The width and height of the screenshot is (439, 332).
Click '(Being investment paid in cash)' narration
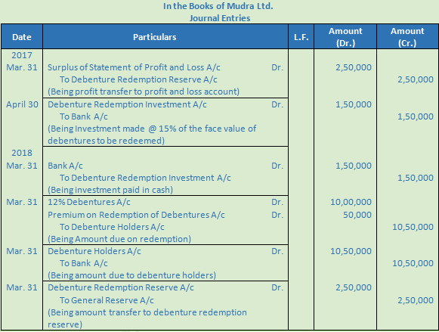(x=110, y=190)
